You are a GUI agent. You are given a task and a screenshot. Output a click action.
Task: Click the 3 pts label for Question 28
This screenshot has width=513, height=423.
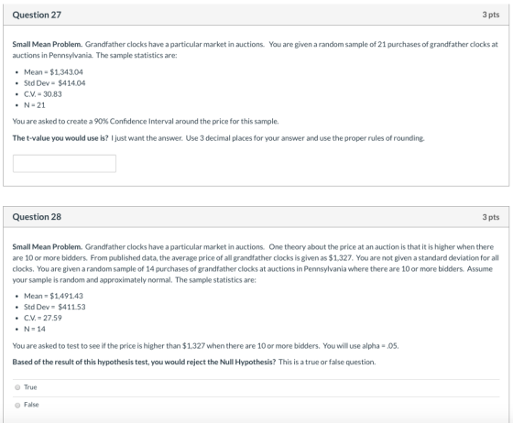(x=491, y=217)
